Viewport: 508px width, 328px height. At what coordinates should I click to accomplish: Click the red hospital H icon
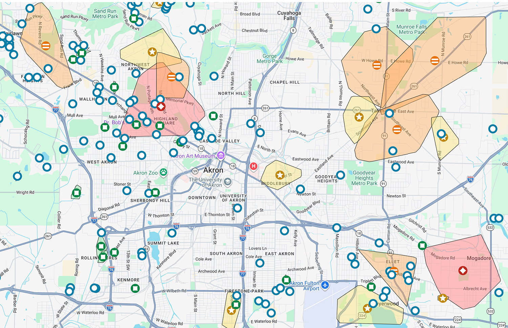point(253,166)
